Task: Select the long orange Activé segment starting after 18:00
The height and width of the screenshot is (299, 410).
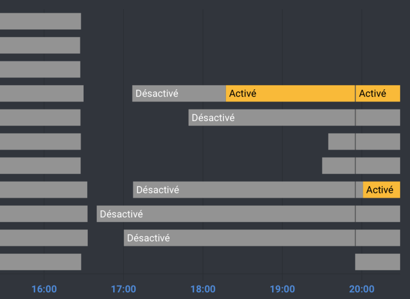Action: [x=290, y=93]
